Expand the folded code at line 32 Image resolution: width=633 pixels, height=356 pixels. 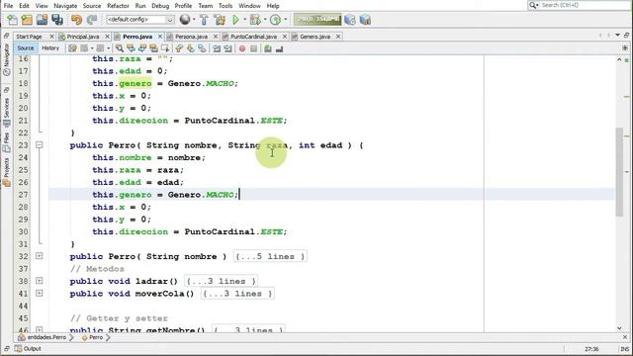(x=40, y=256)
